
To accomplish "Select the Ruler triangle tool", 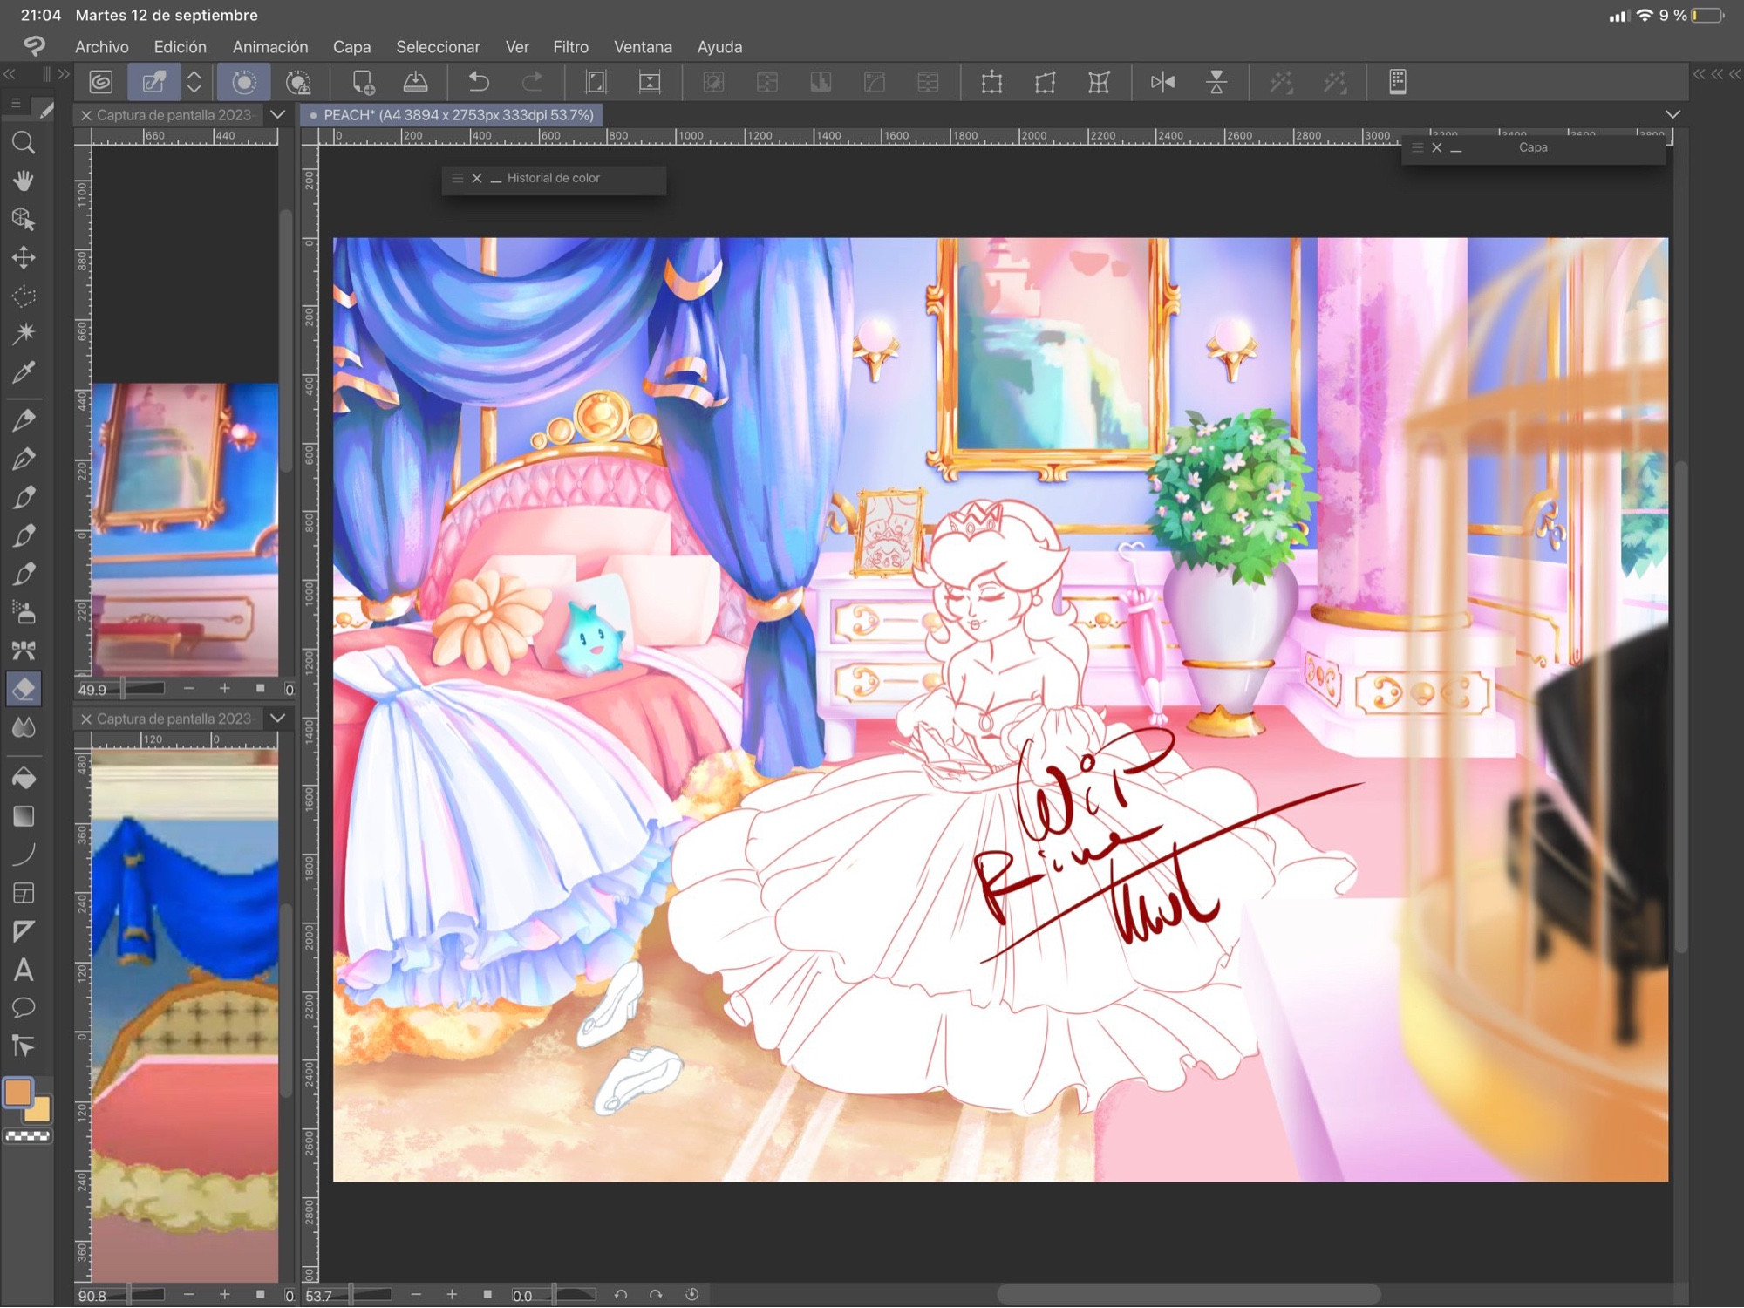I will click(x=24, y=931).
